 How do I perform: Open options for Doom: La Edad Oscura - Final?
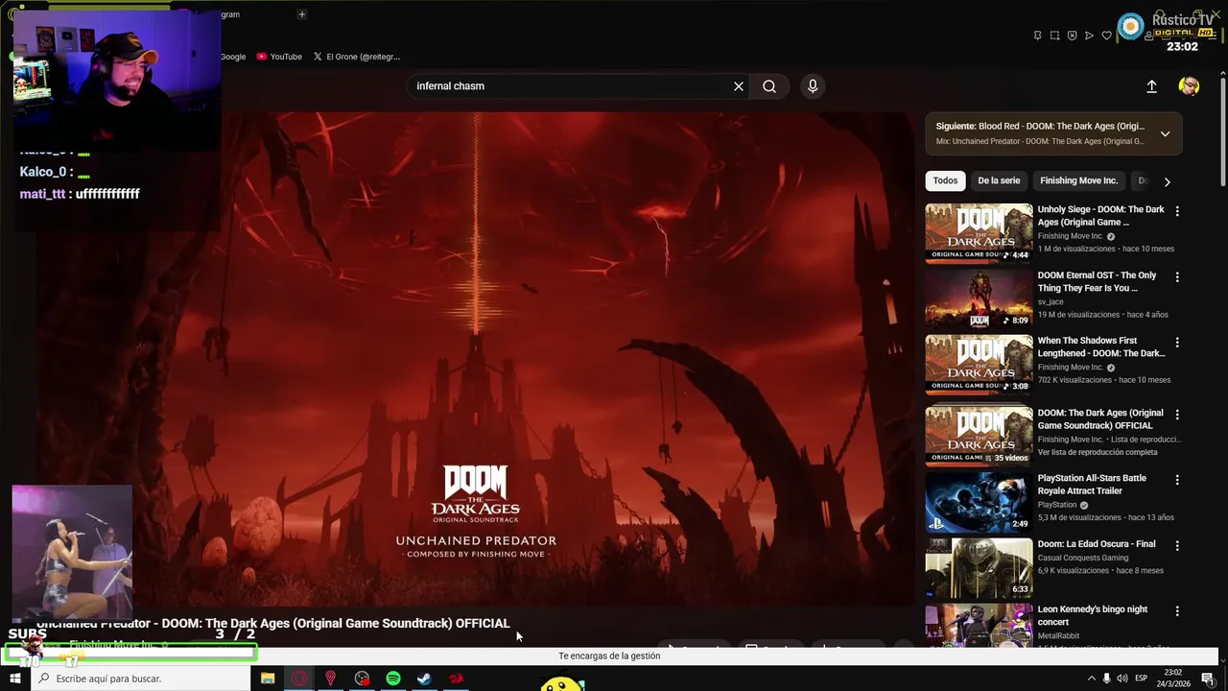(1177, 545)
